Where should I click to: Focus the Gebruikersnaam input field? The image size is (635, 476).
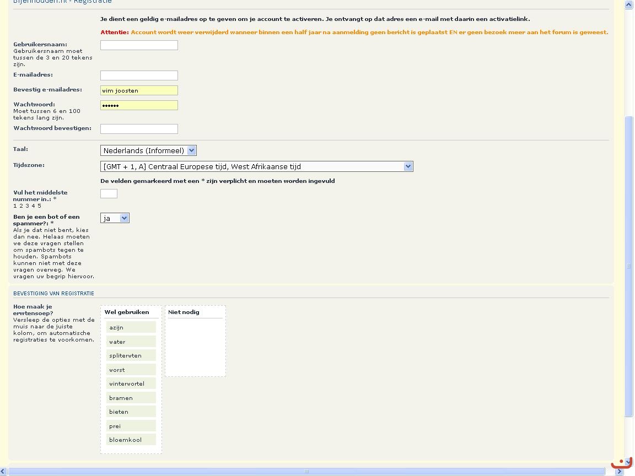(139, 45)
